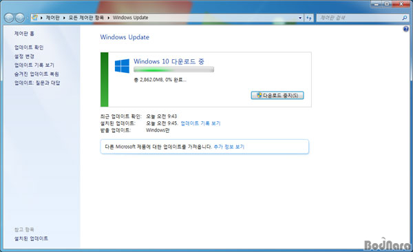Select 모든 제어판 항목 breadcrumb segment

click(x=86, y=18)
